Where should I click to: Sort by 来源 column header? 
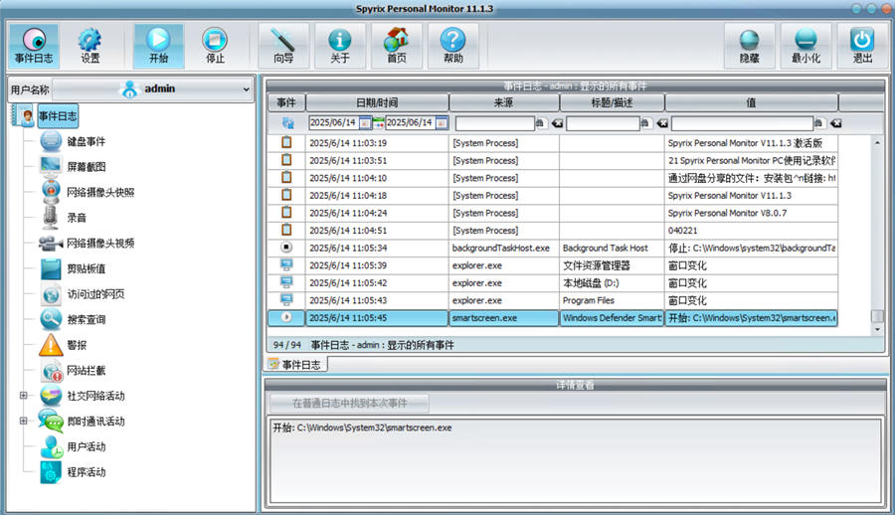(x=504, y=102)
